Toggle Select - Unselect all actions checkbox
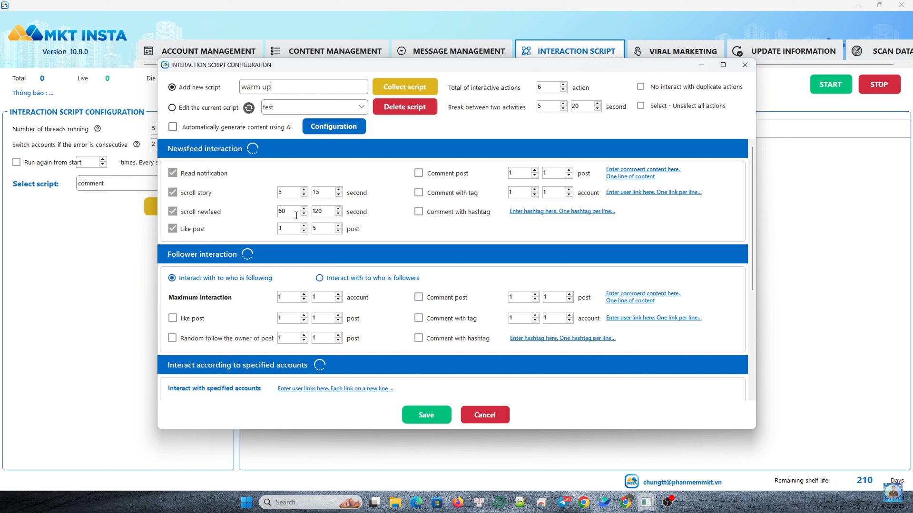Screen dimensions: 913x513 [641, 106]
